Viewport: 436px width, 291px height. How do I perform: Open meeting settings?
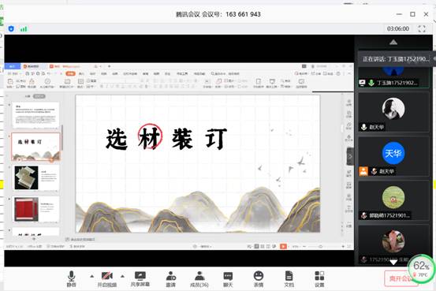pos(319,279)
